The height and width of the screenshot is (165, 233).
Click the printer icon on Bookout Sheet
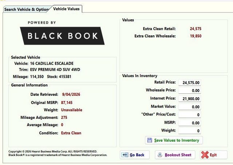[160, 155]
